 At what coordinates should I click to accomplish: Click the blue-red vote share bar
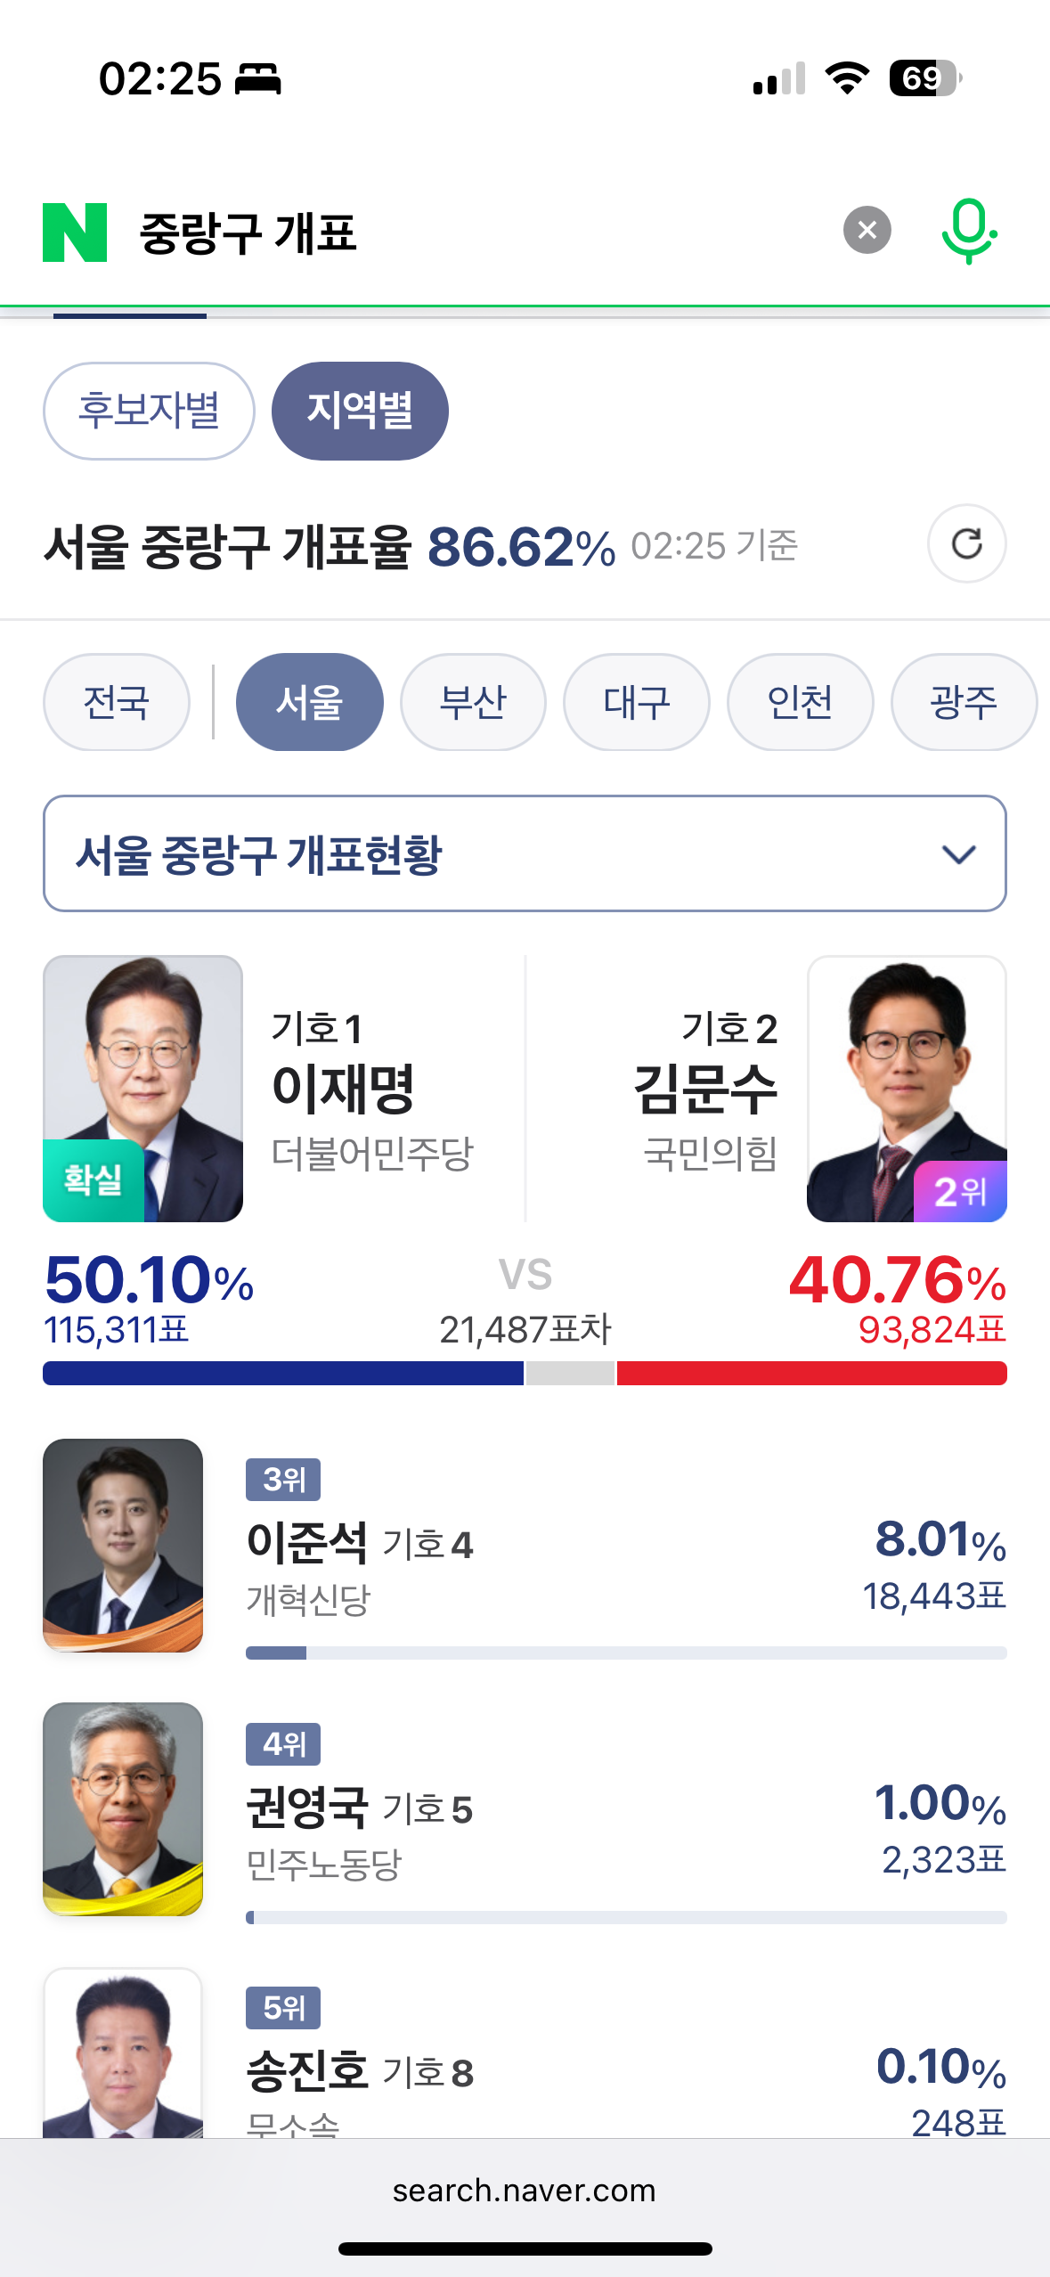coord(525,1373)
